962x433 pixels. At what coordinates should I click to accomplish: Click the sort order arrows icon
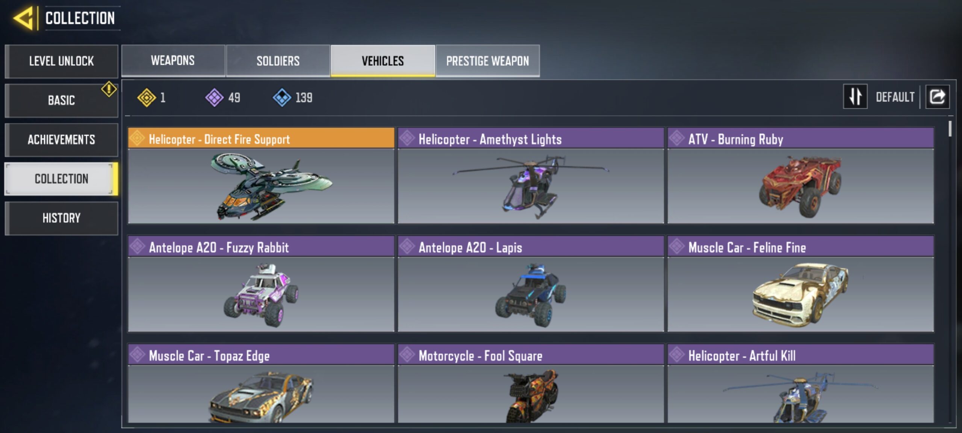(855, 97)
